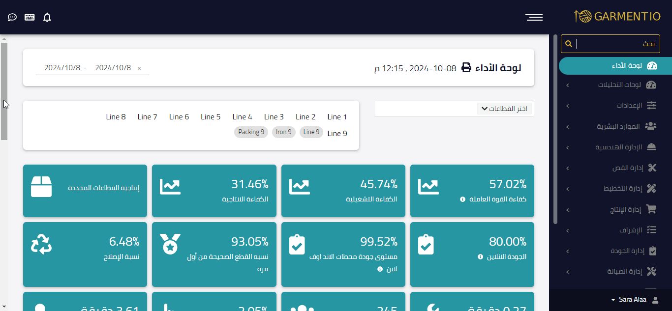Click the لوحات التحليلات gauge icon
Screen dimensions: 672x311
[x=651, y=85]
